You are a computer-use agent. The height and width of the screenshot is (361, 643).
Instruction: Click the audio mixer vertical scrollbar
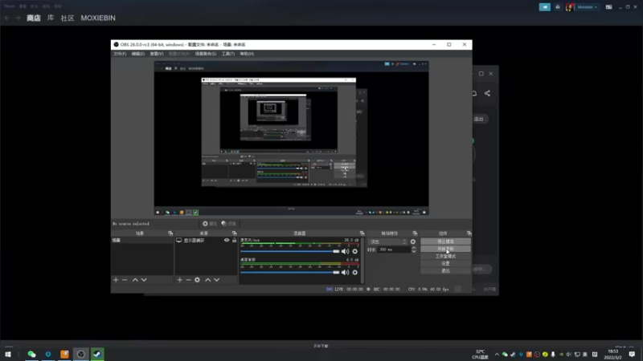click(x=362, y=260)
